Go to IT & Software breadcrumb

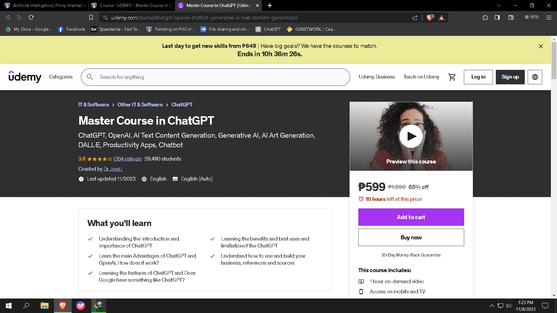click(x=94, y=105)
